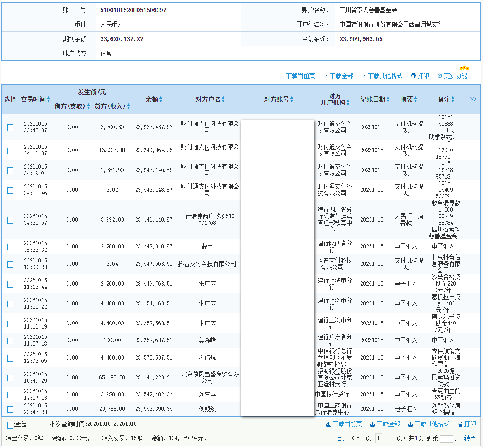
Task: Check the row 12:02:09 衣伟航 checkbox
Action: [x=10, y=358]
